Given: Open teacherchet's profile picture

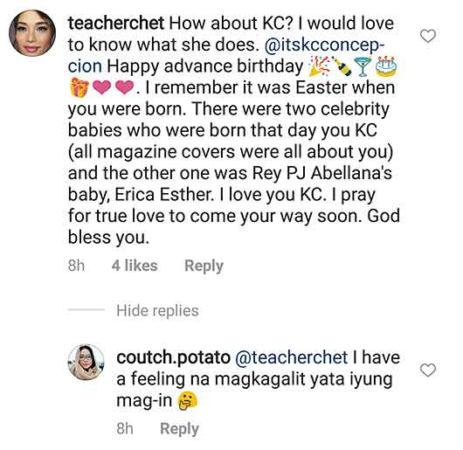Looking at the screenshot, I should (32, 33).
